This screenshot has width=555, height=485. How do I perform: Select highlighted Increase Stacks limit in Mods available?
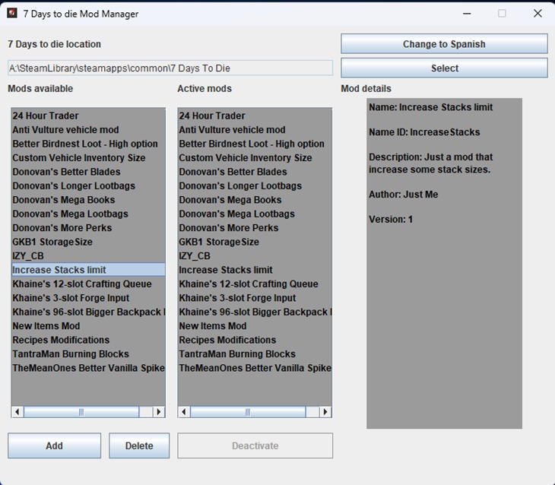88,270
